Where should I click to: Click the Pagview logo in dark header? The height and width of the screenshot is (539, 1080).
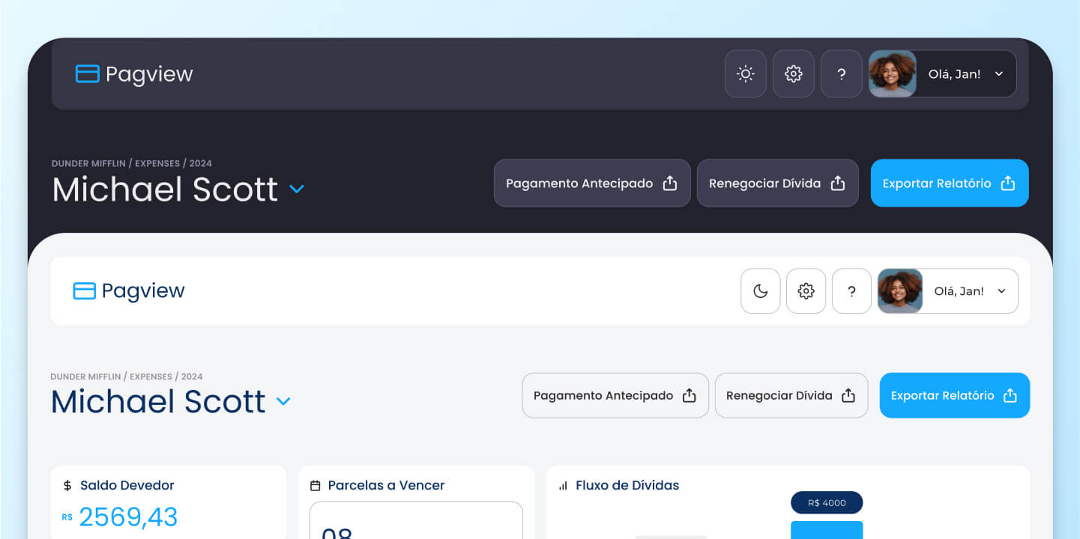click(x=134, y=73)
